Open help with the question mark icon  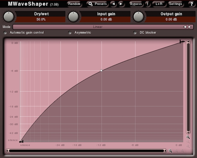tap(192, 4)
